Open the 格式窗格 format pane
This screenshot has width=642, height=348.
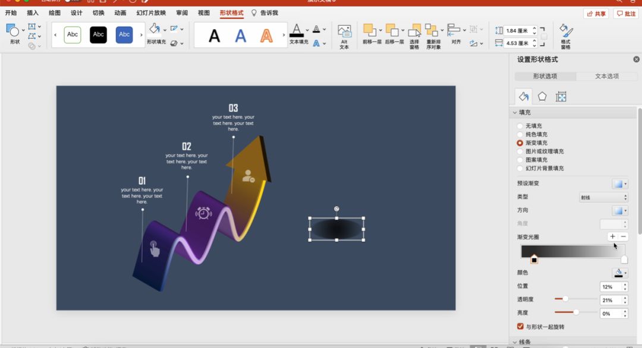[x=566, y=36]
